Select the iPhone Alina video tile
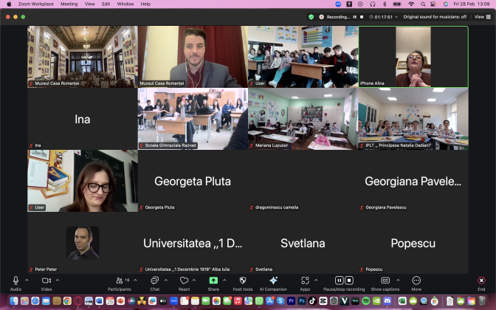This screenshot has width=496, height=310. click(413, 56)
